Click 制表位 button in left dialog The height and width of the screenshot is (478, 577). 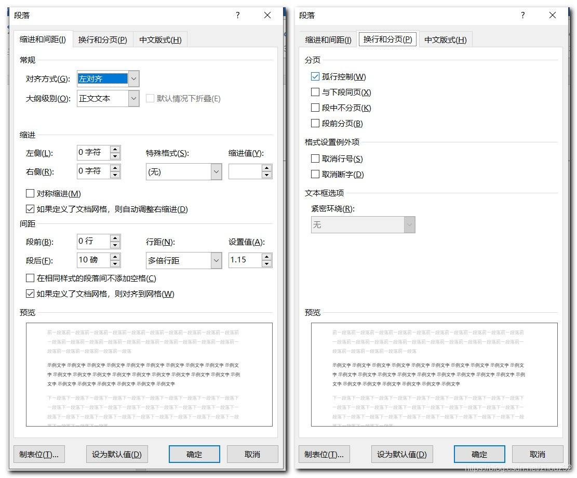point(39,454)
